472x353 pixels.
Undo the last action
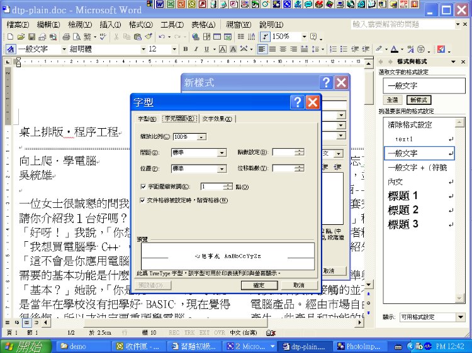(162, 37)
